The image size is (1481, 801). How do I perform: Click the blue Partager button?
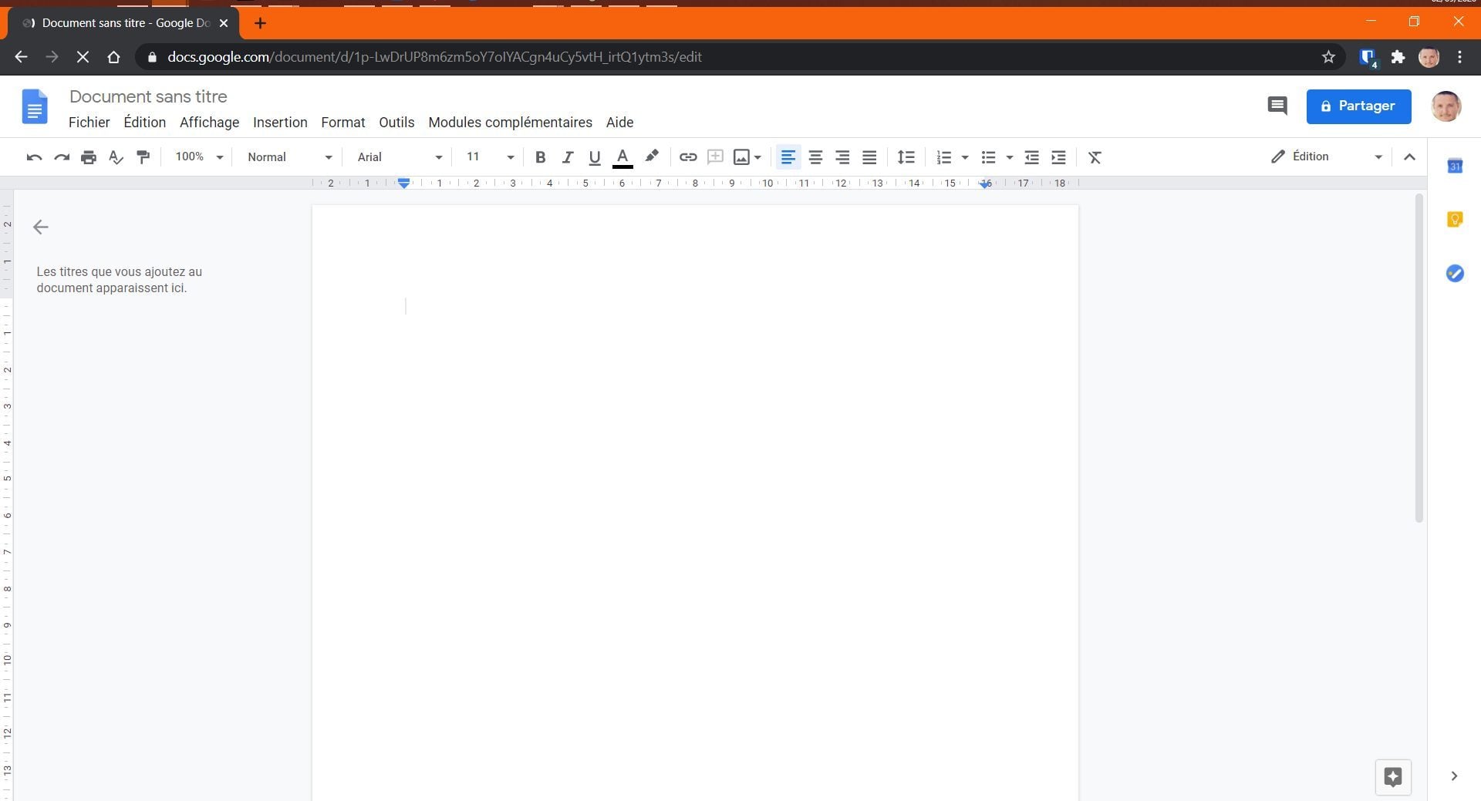[x=1358, y=106]
